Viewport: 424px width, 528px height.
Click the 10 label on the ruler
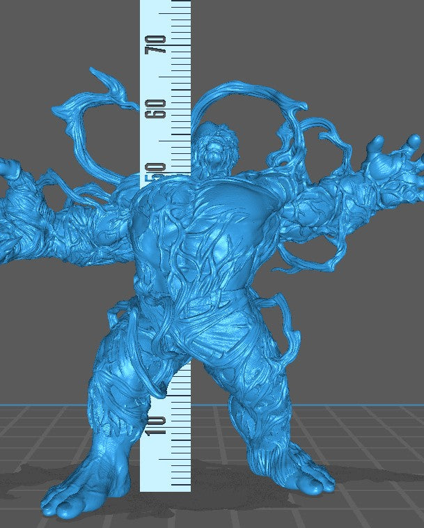[160, 424]
